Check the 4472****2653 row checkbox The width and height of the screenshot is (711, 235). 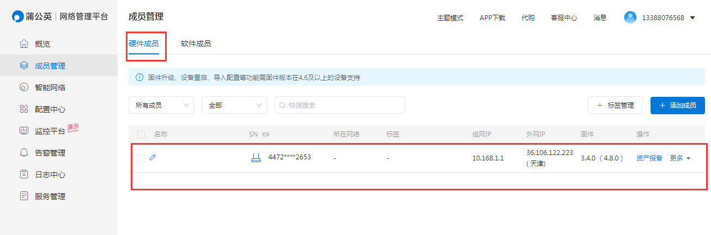[x=141, y=158]
